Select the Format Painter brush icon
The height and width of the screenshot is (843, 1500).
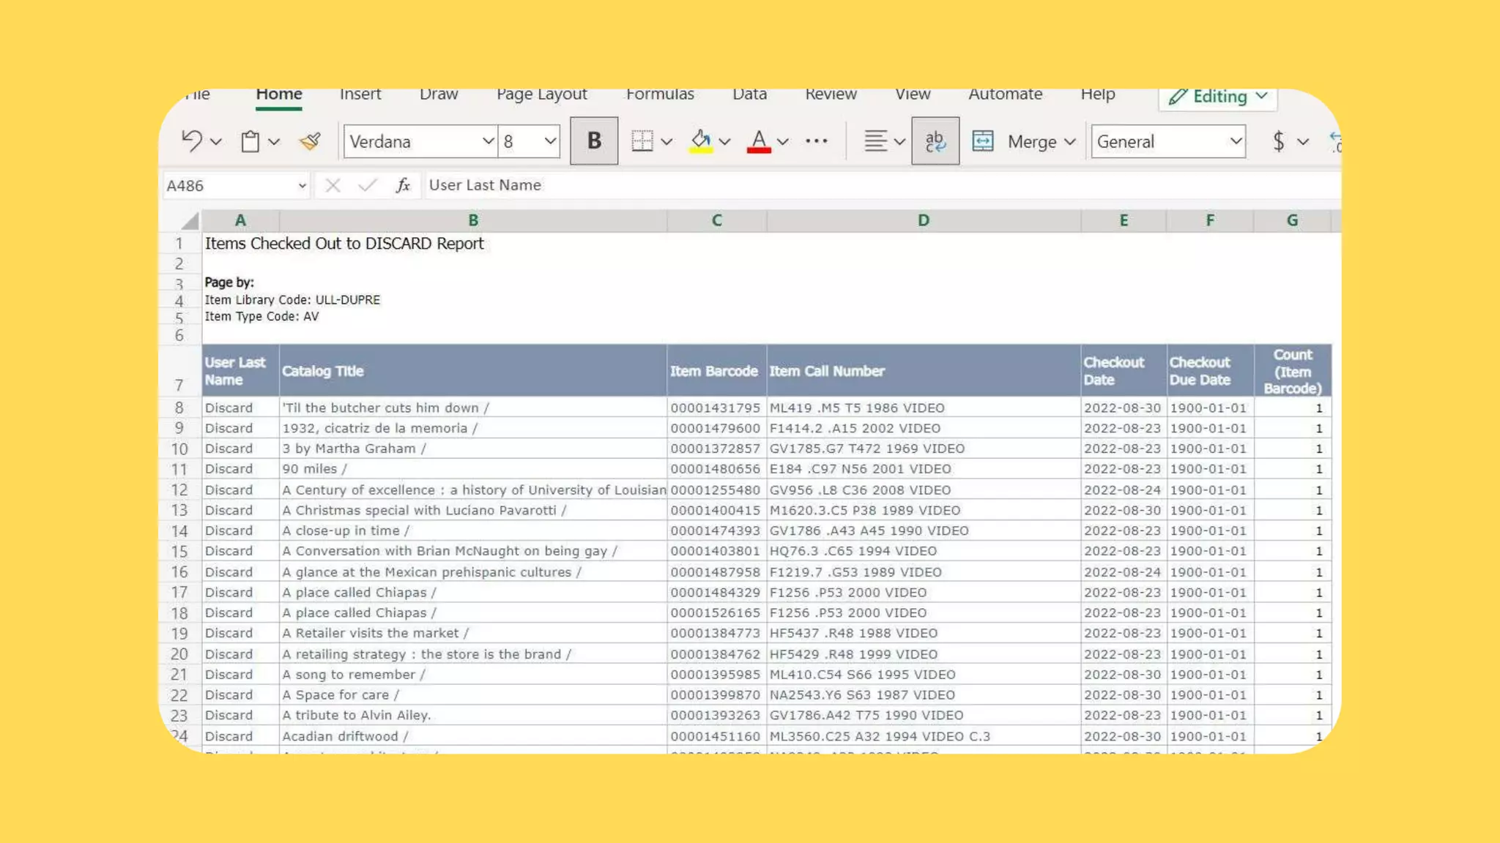click(x=310, y=141)
